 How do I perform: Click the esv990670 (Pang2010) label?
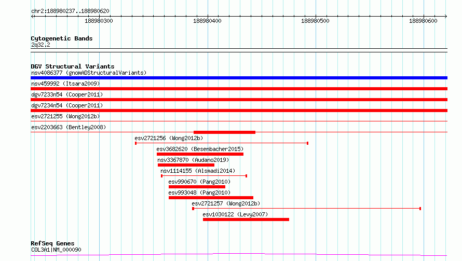199,182
